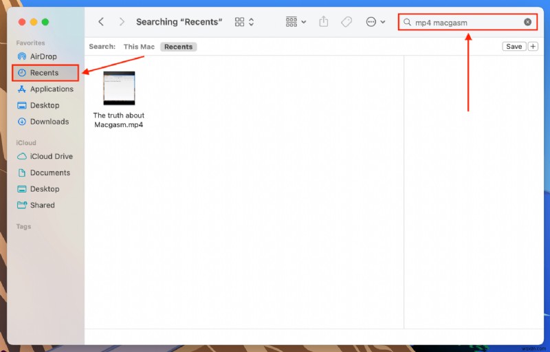Switch to icon view grid button
Viewport: 550px width, 352px height.
[239, 22]
